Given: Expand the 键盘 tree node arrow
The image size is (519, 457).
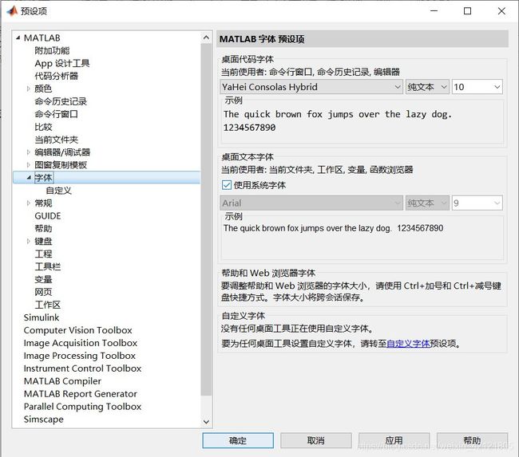Looking at the screenshot, I should [29, 241].
